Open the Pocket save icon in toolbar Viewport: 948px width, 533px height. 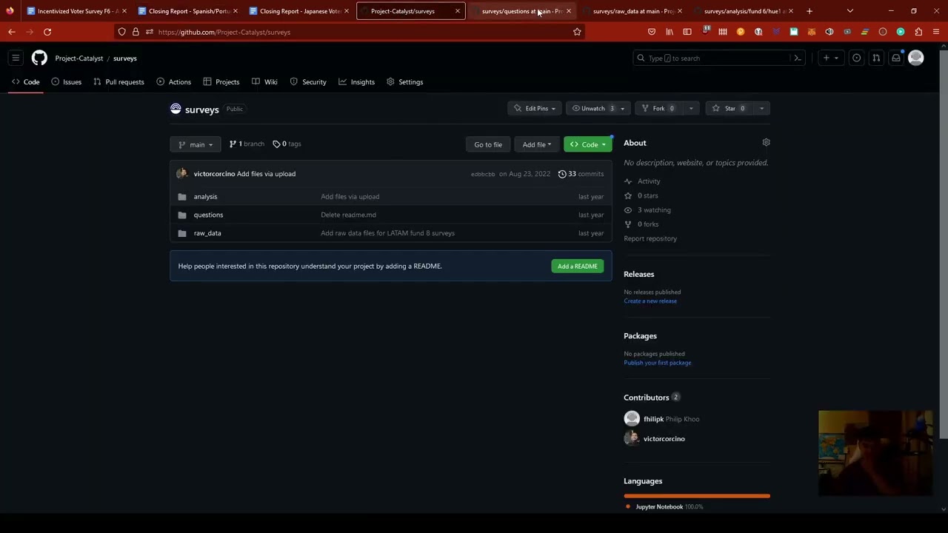[x=652, y=32]
